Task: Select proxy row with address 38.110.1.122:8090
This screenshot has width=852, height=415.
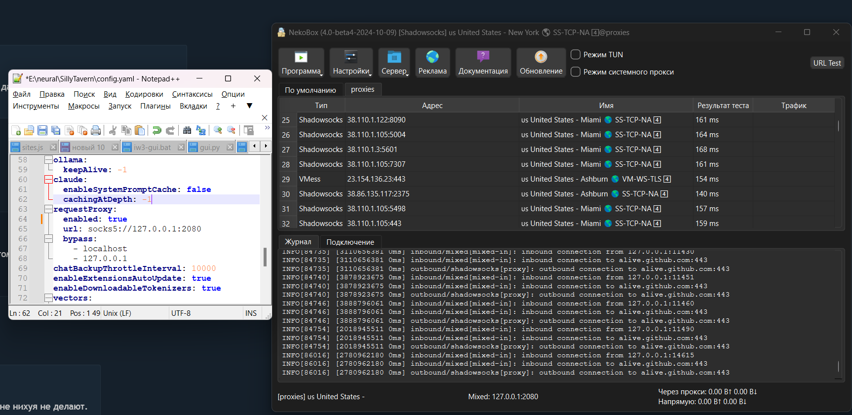Action: [557, 120]
